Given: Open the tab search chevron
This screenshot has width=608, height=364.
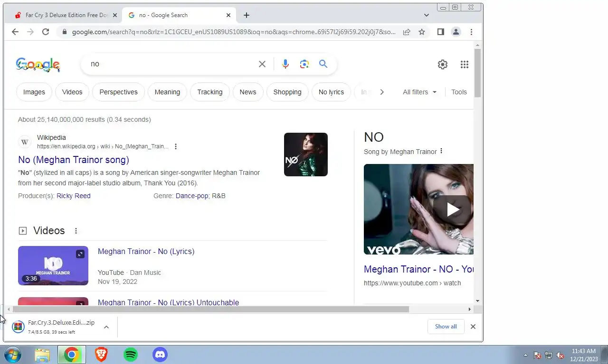Looking at the screenshot, I should pos(427,15).
